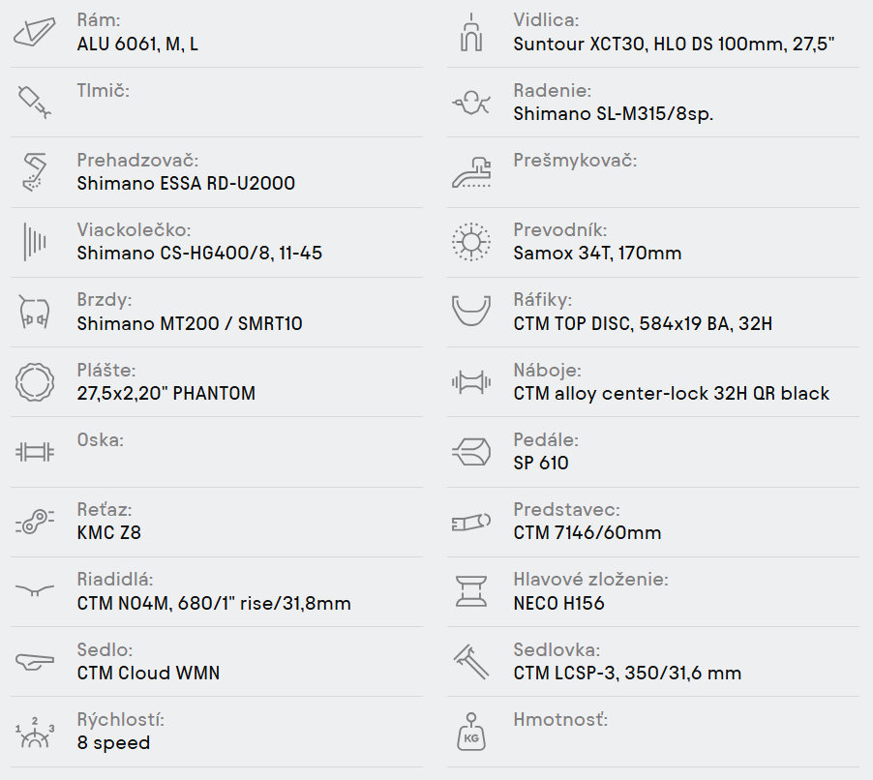The width and height of the screenshot is (873, 780).
Task: Click the chain link icon beside Reťaz
Action: pyautogui.click(x=35, y=523)
